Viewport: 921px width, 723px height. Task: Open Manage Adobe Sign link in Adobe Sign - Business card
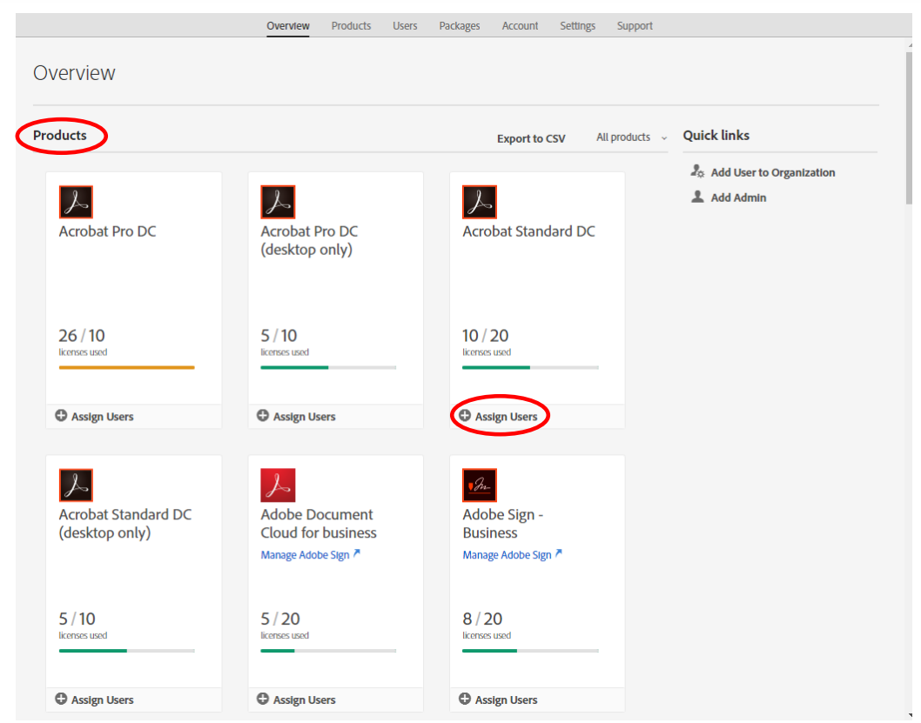pos(507,554)
